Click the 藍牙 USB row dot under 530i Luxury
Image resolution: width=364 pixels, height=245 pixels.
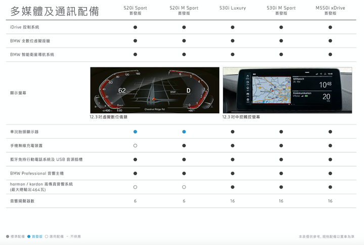[x=233, y=159]
